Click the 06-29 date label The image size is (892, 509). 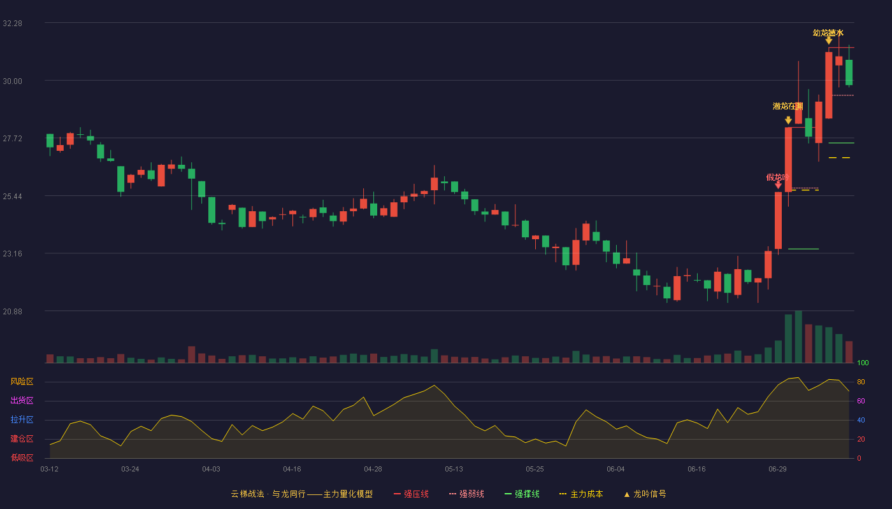point(777,469)
